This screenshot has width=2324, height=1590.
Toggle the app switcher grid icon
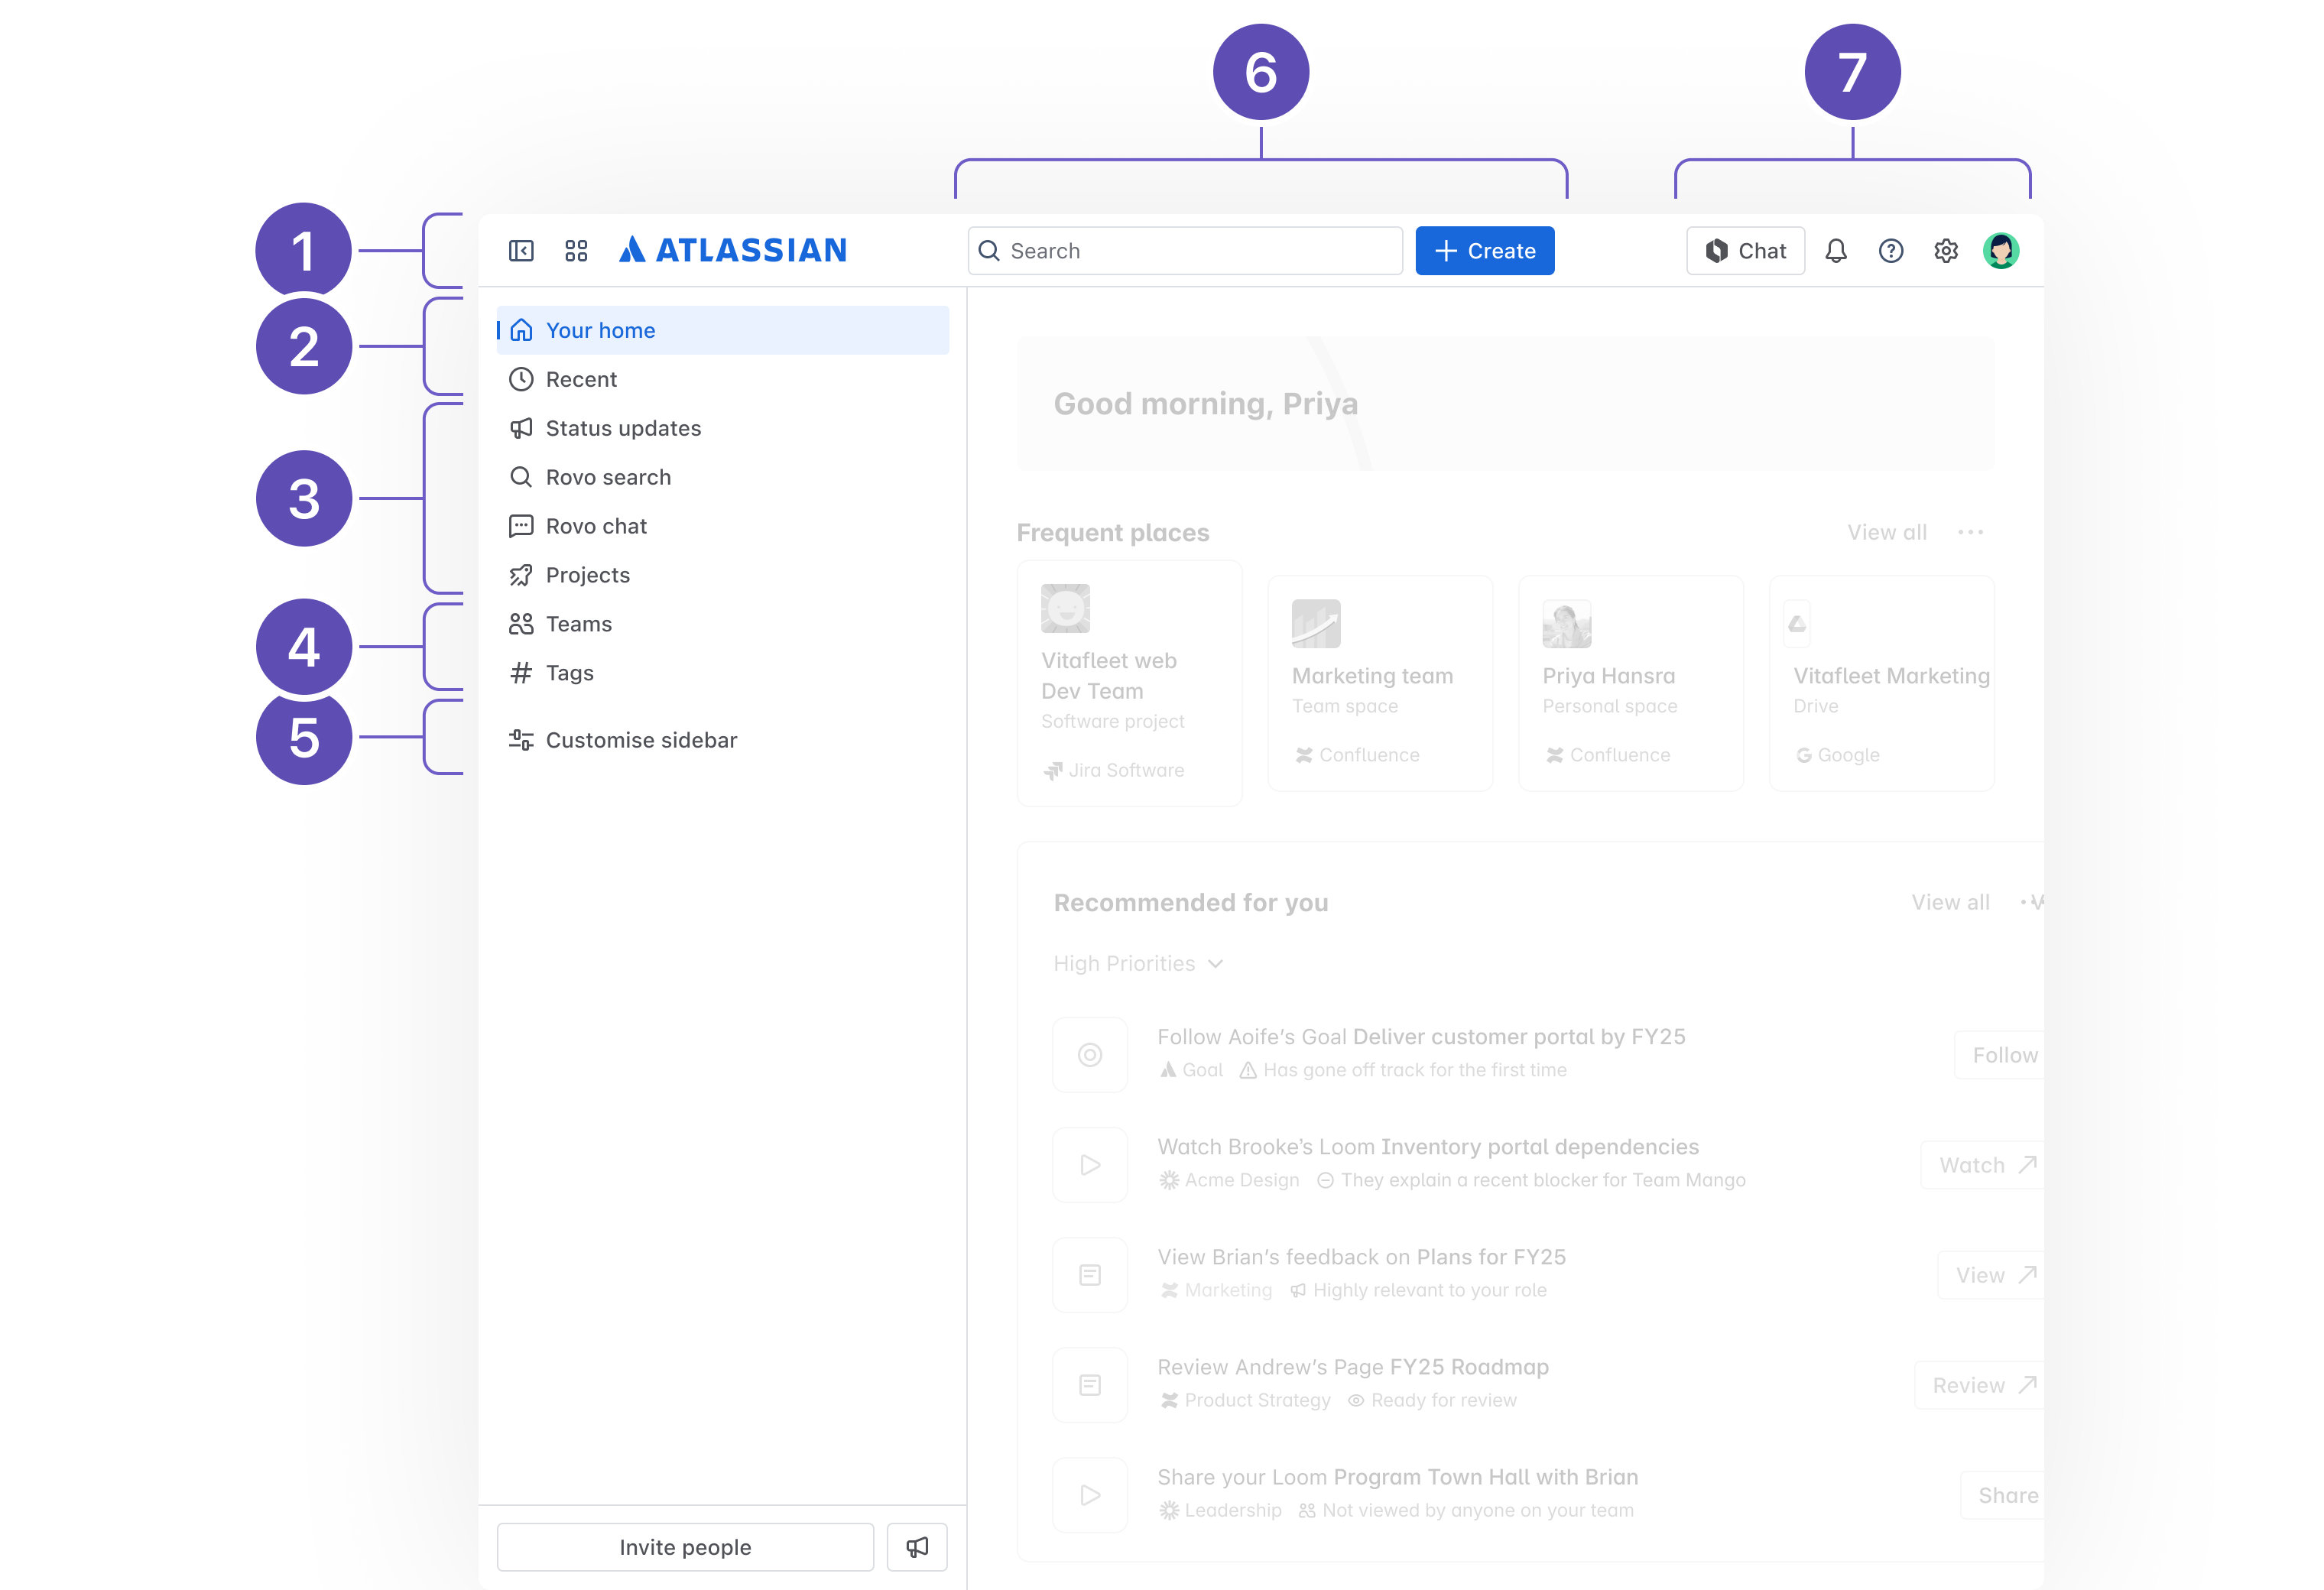pyautogui.click(x=577, y=248)
